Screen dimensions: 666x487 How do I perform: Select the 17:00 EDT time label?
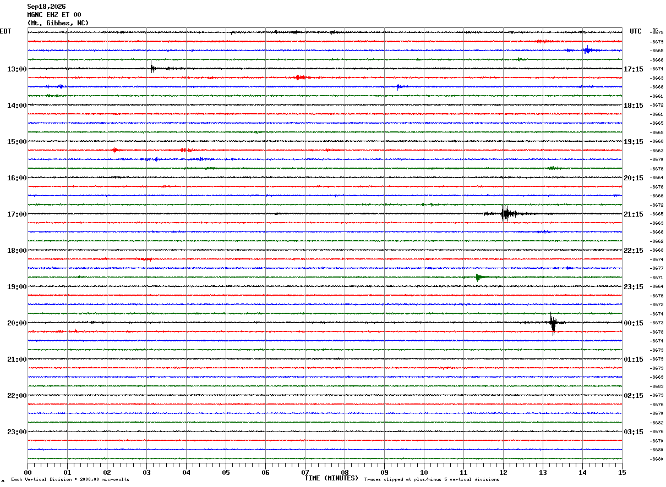[17, 214]
